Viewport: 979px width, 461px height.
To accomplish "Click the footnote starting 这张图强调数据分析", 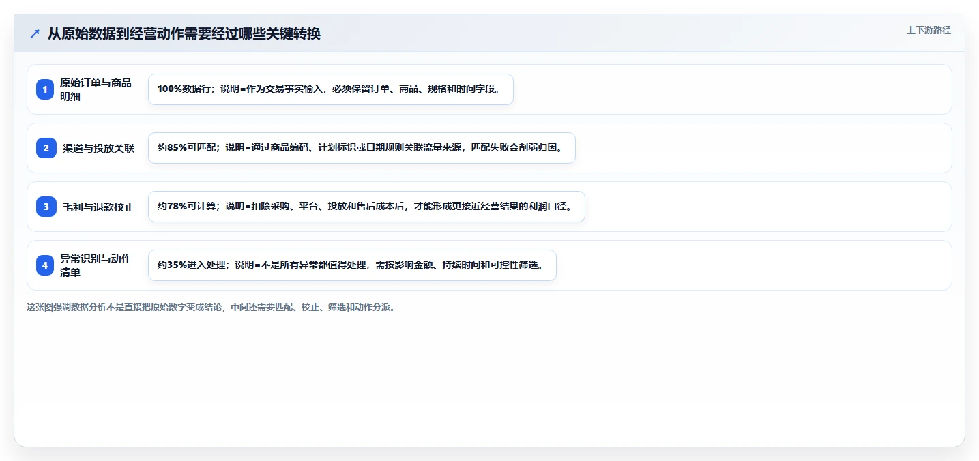I will pos(211,307).
